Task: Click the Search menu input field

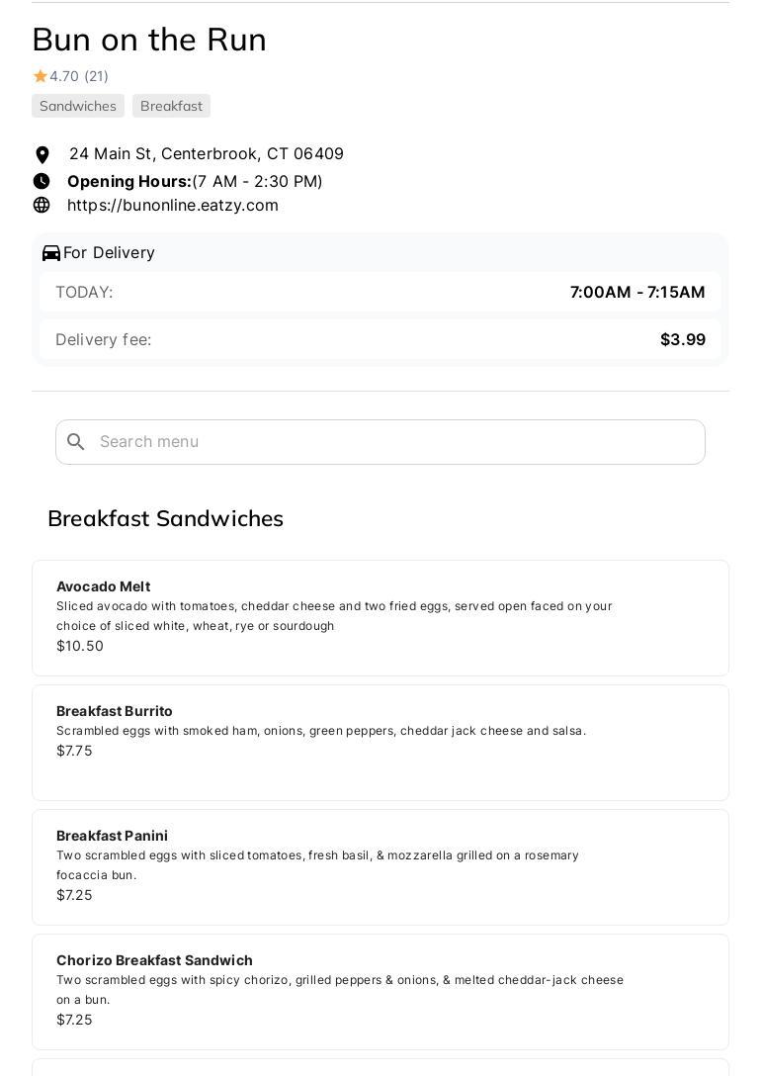Action: point(395,442)
